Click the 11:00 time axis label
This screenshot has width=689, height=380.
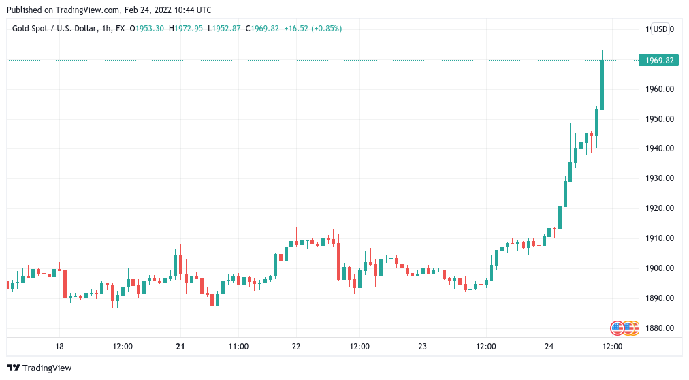[238, 346]
